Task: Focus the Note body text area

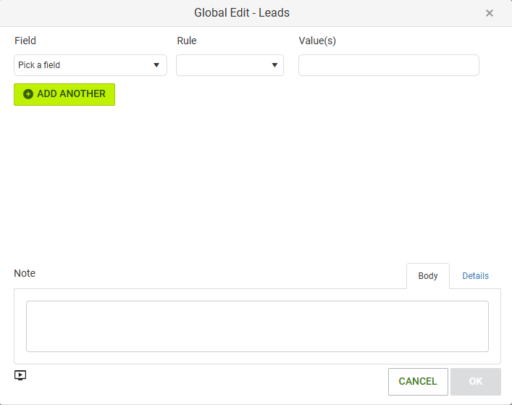Action: (x=257, y=326)
